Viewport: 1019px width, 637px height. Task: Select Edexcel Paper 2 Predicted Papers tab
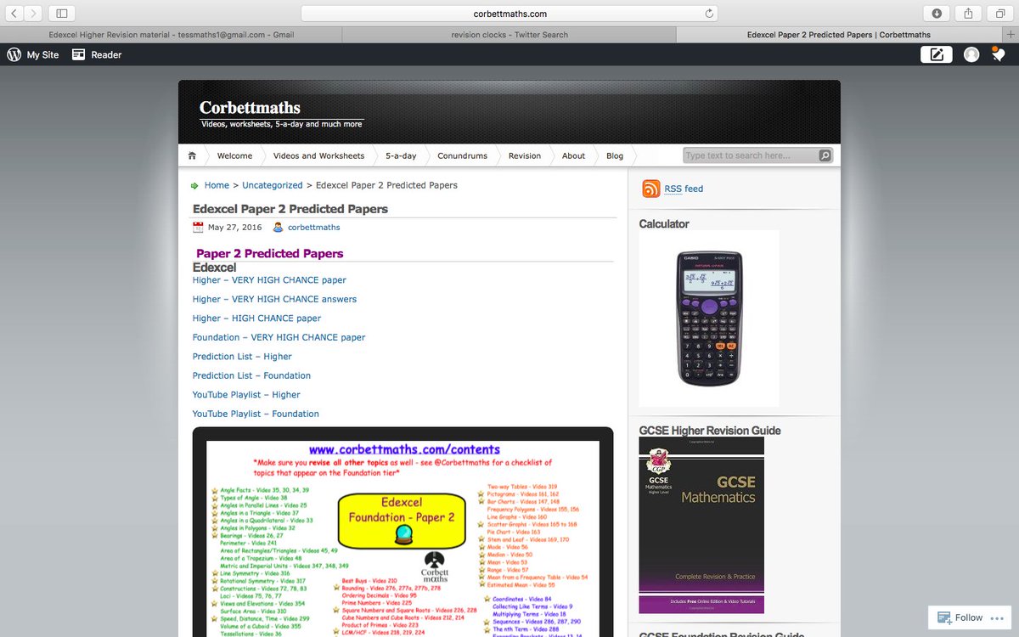click(x=839, y=35)
